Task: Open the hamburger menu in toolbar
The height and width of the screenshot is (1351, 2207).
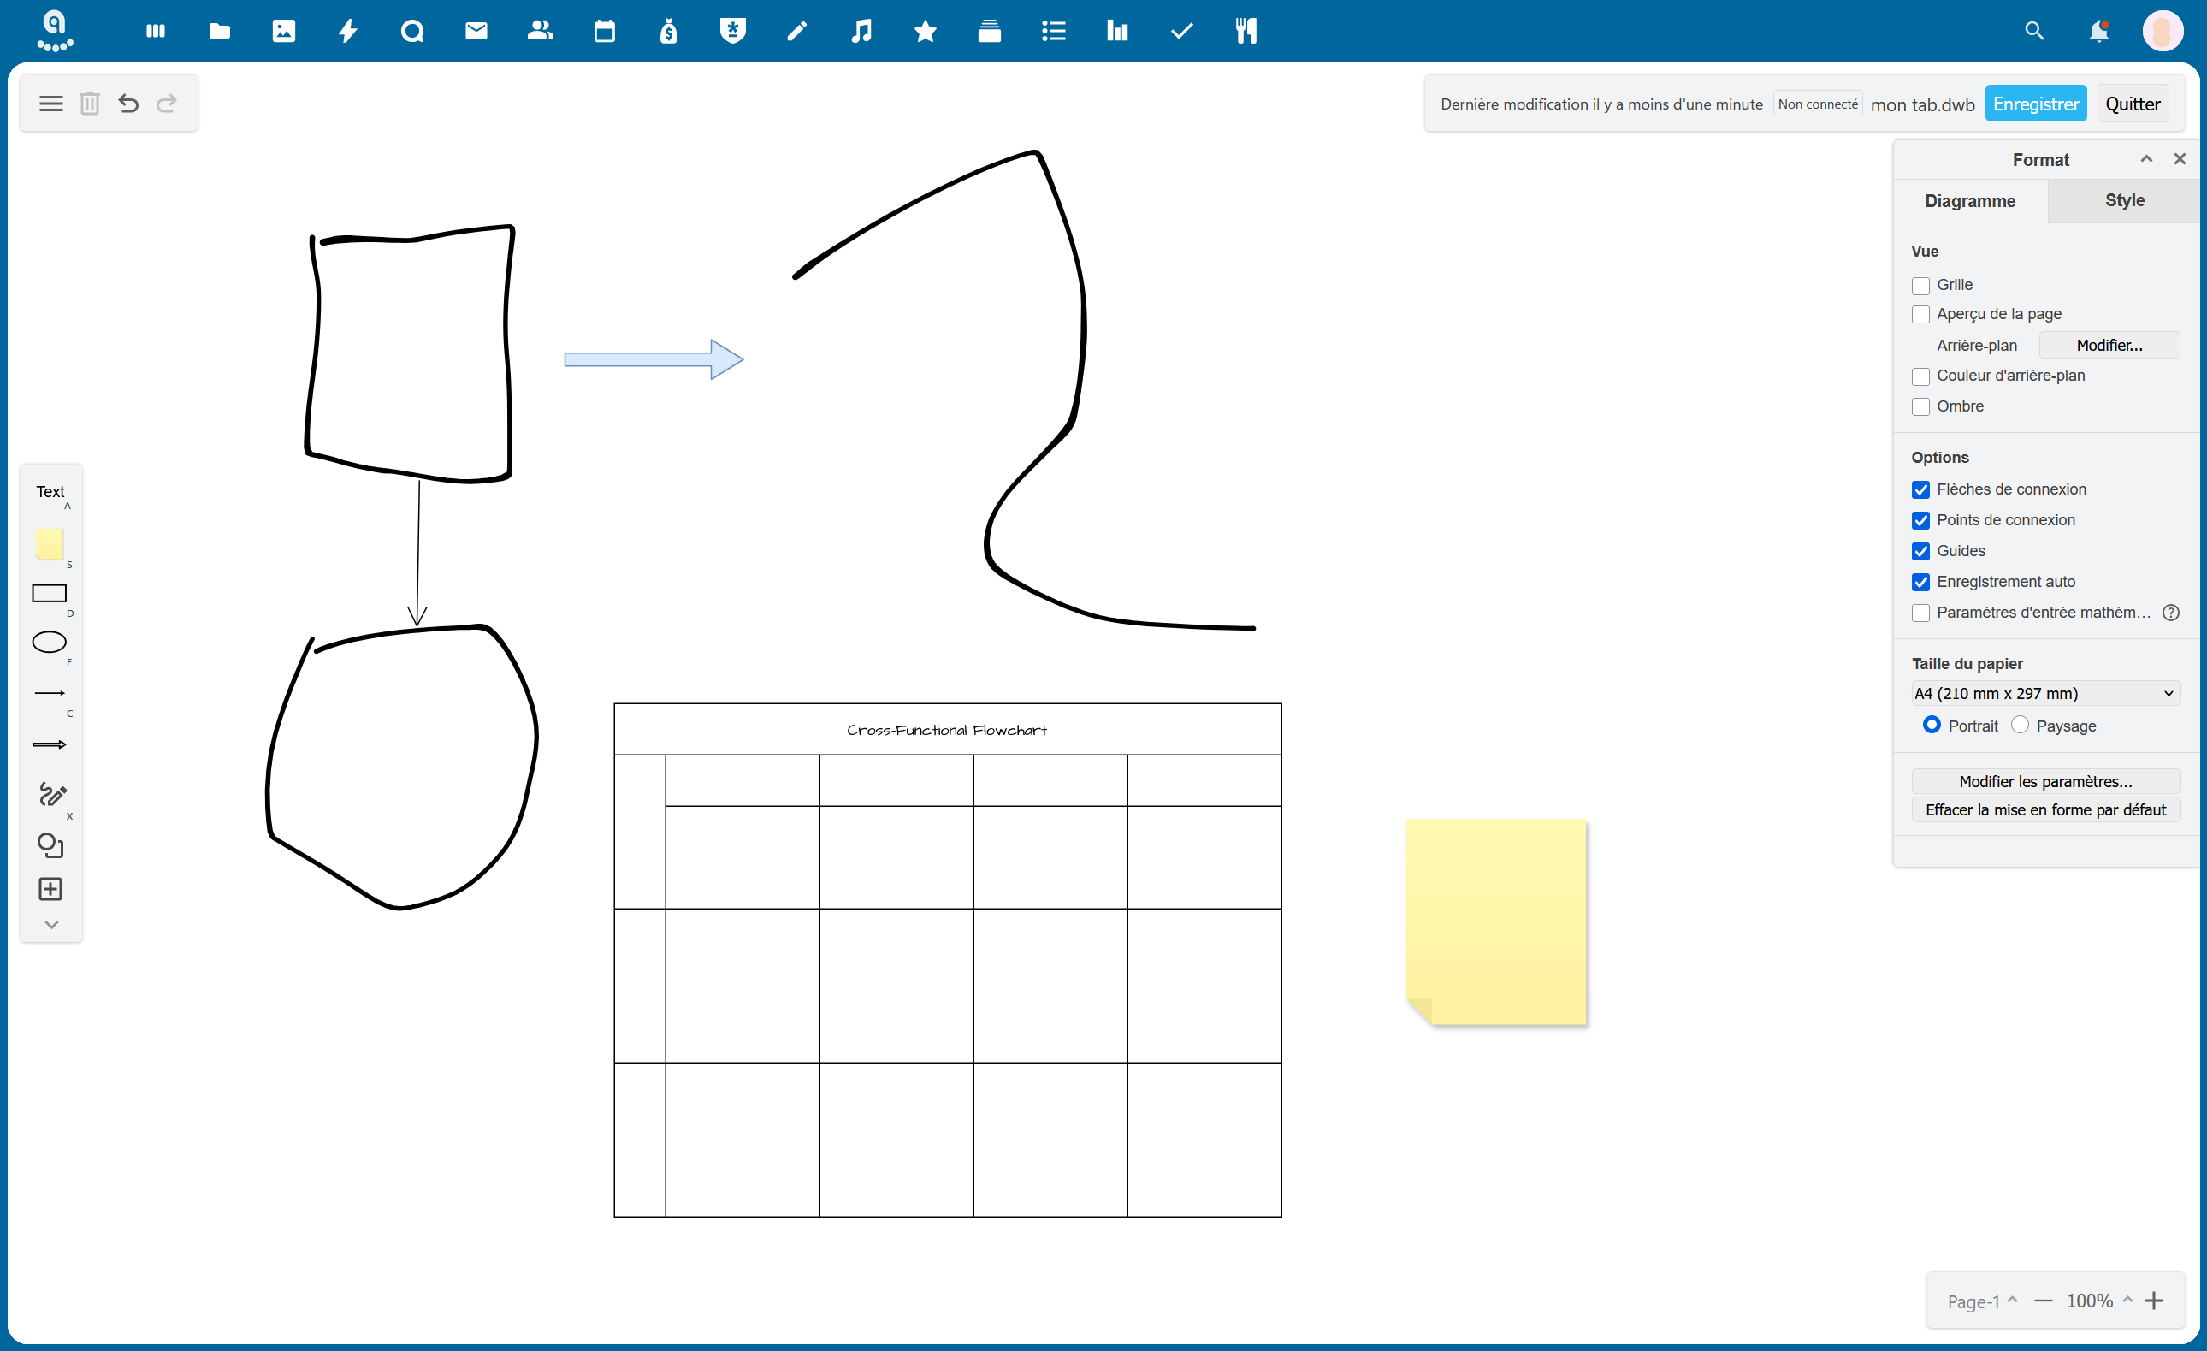Action: click(x=51, y=104)
